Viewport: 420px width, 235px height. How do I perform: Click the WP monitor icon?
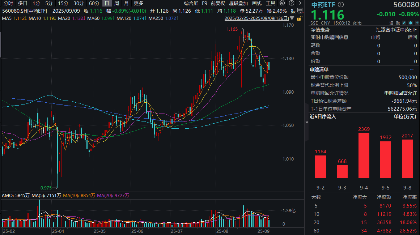(x=300, y=11)
